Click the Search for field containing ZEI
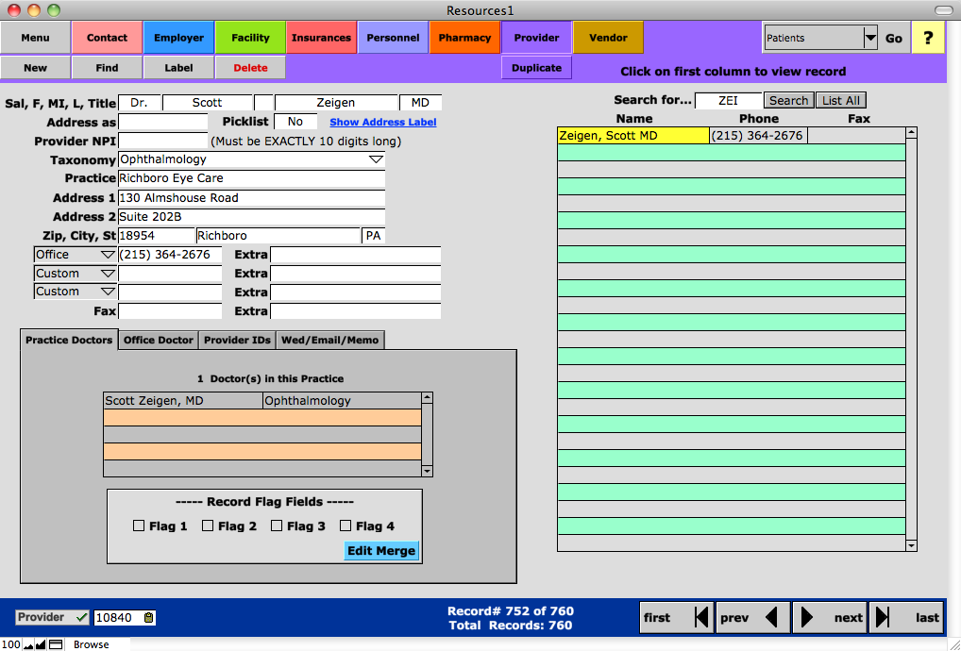Screen dimensions: 961x651 coord(728,100)
